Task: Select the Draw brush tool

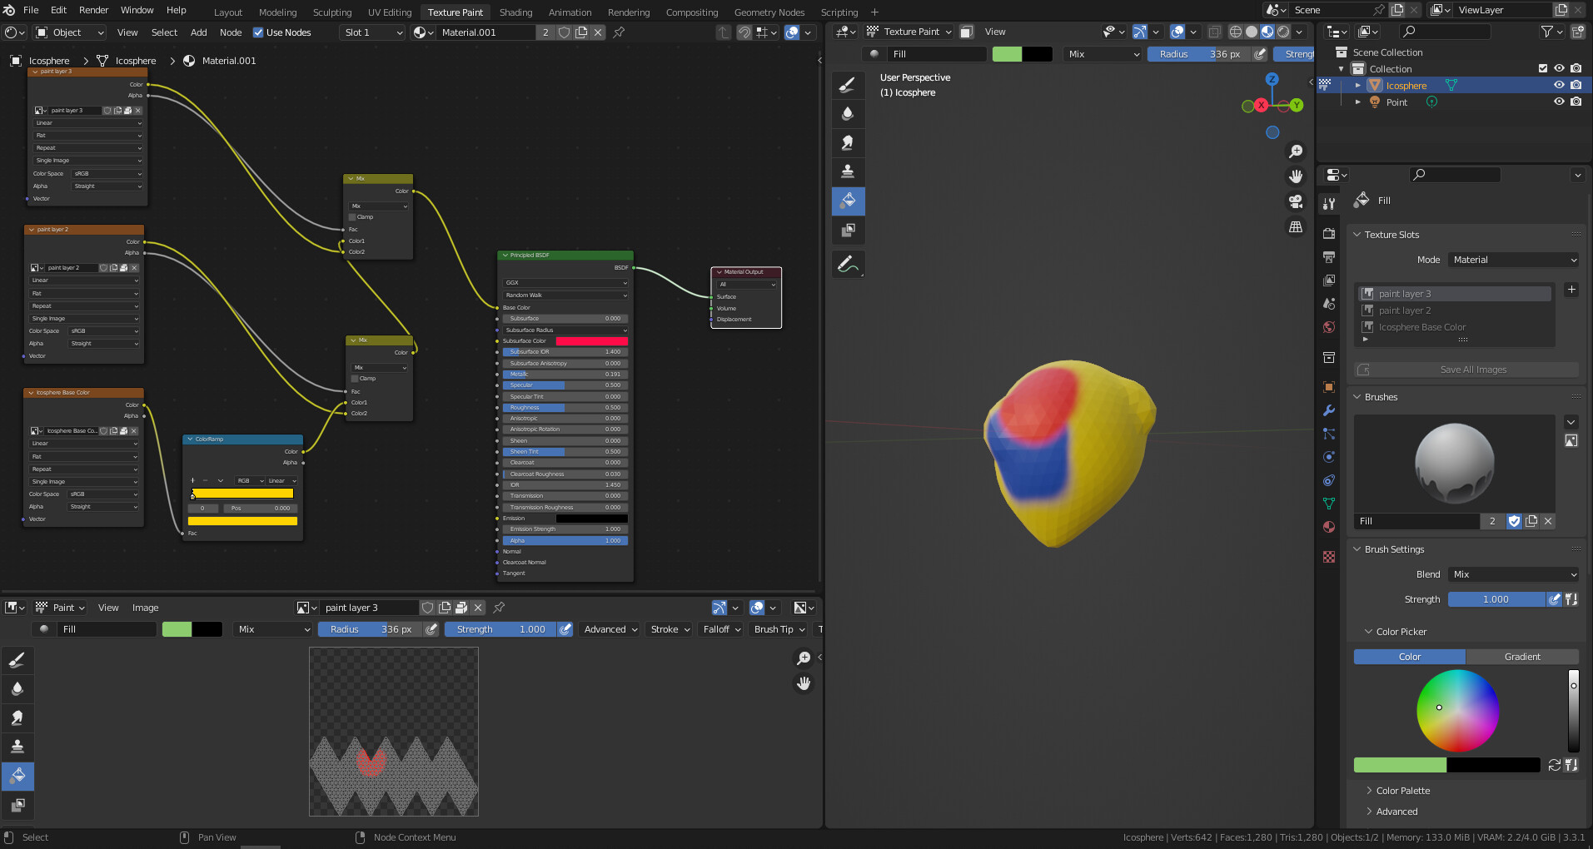Action: click(x=848, y=82)
